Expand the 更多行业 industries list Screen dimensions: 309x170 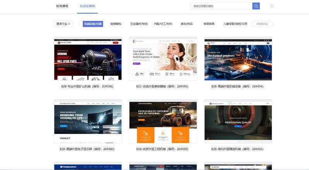click(63, 24)
